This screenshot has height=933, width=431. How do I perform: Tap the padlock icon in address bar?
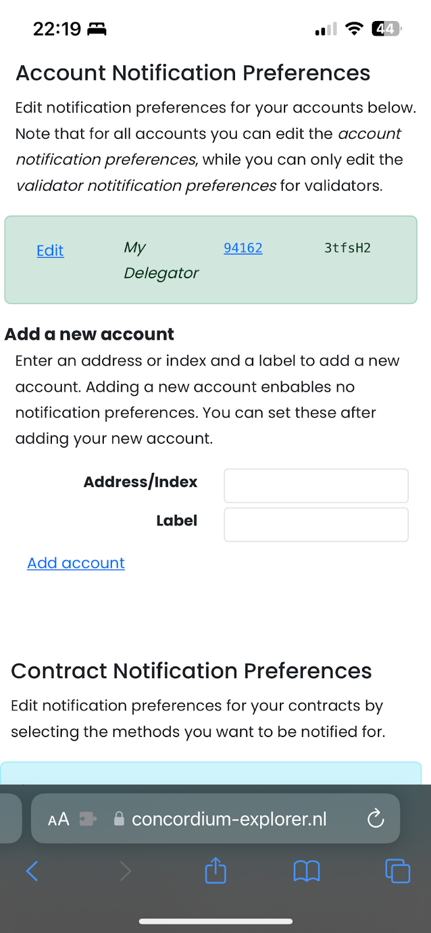(119, 819)
